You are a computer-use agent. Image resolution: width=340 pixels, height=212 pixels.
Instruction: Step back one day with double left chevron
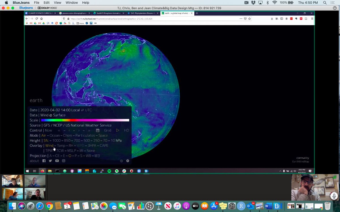point(59,130)
